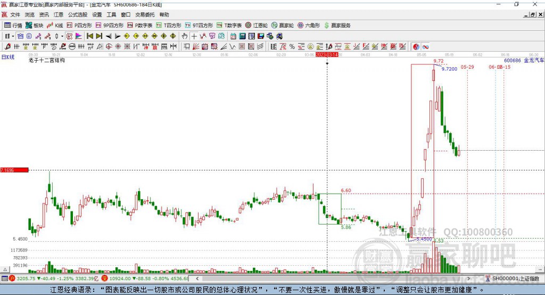Open the P四方形 tool

coord(79,26)
